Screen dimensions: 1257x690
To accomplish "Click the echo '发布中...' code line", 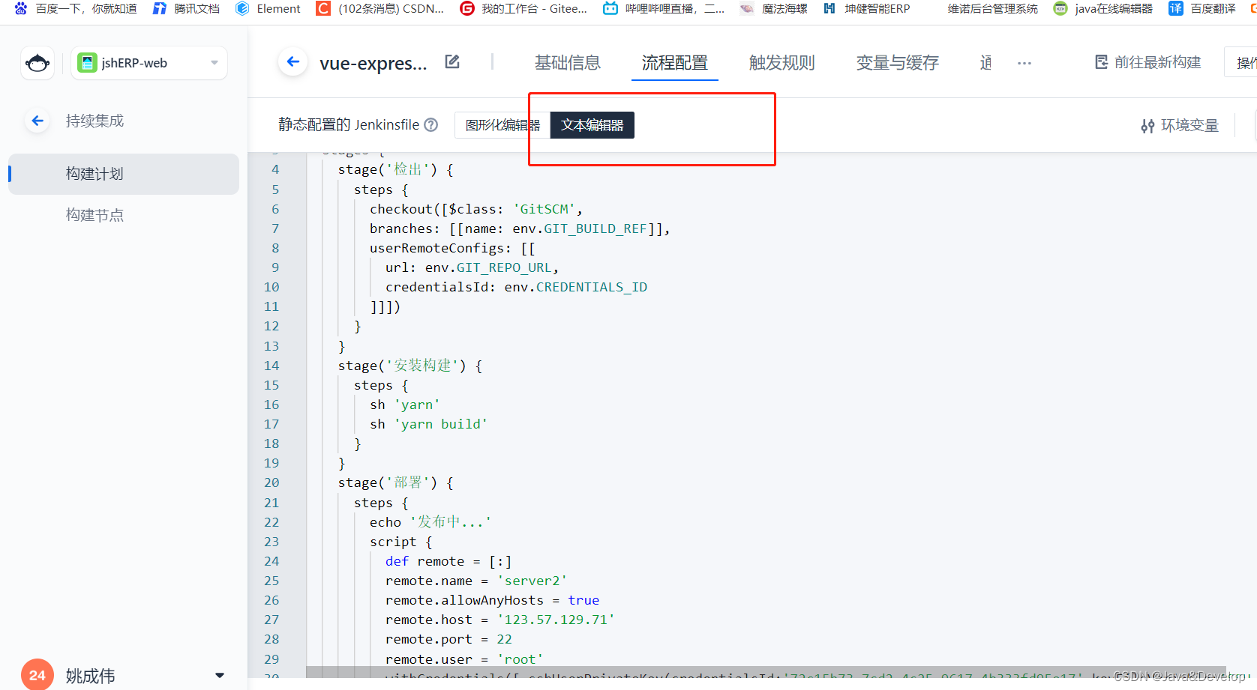I will click(430, 522).
